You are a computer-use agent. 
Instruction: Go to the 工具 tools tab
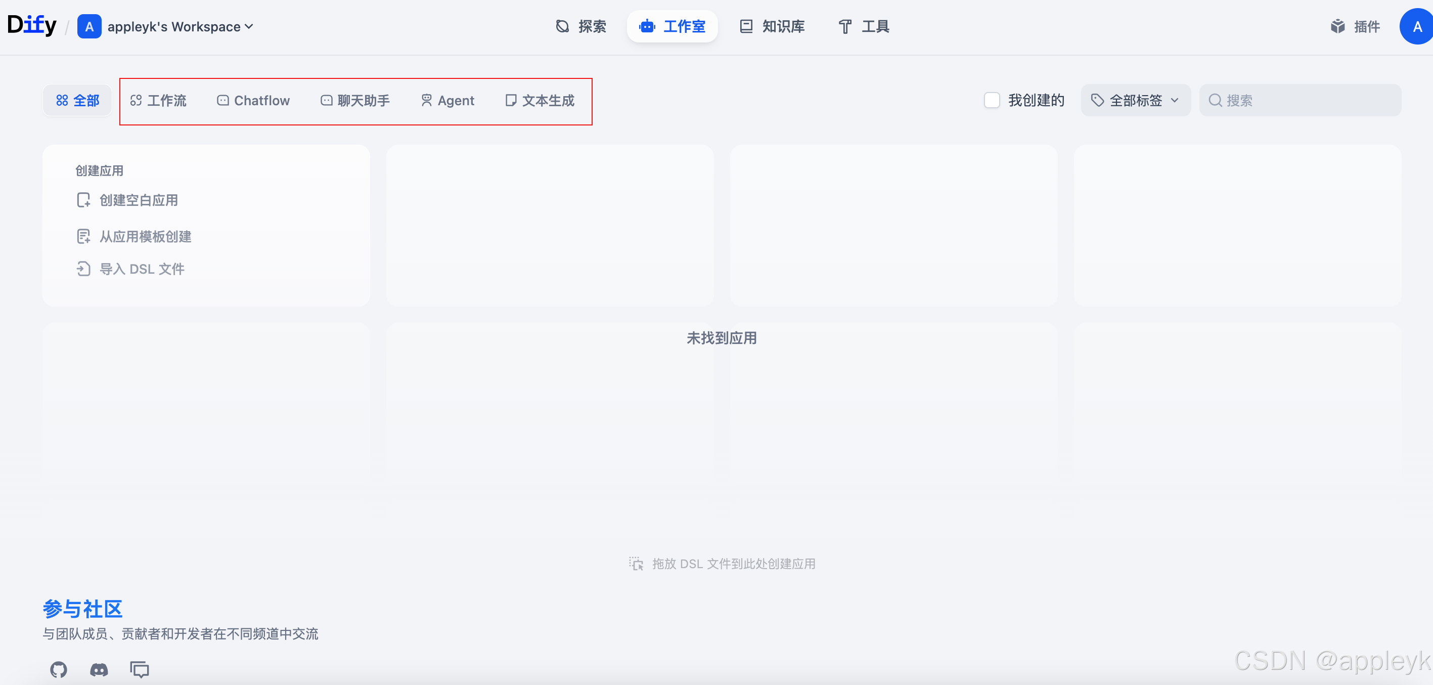(x=864, y=26)
